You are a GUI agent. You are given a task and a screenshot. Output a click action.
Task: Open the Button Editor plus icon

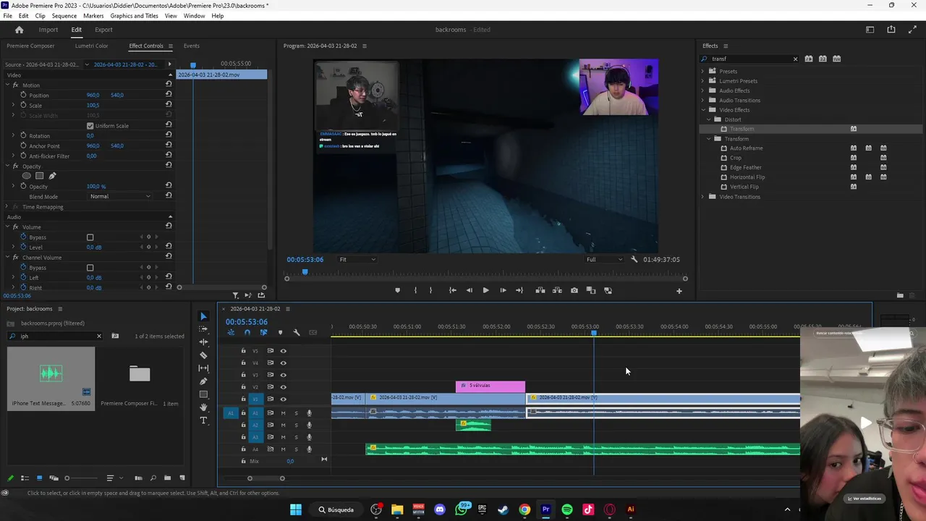point(679,291)
